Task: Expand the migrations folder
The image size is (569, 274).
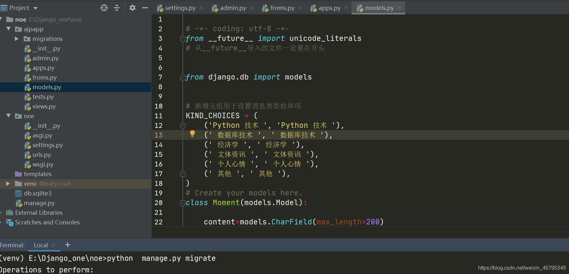Action: pyautogui.click(x=17, y=39)
